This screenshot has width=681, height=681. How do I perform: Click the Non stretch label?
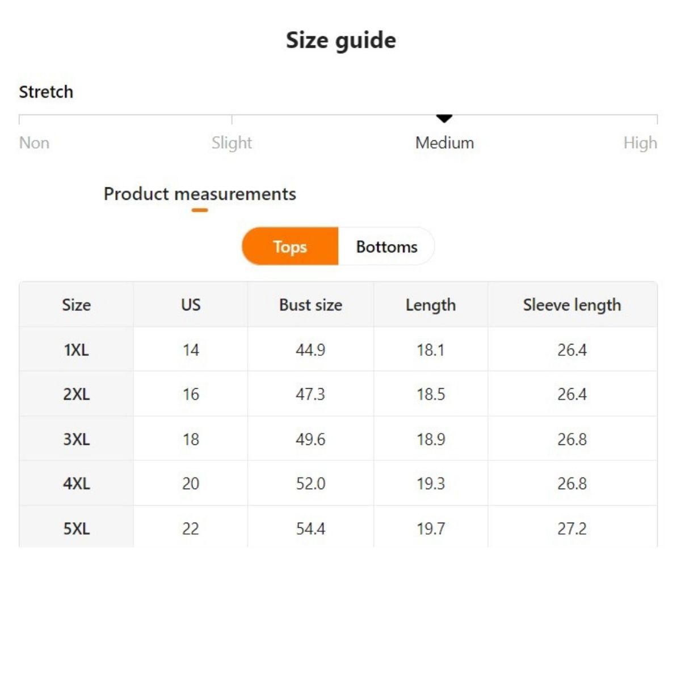tap(34, 142)
